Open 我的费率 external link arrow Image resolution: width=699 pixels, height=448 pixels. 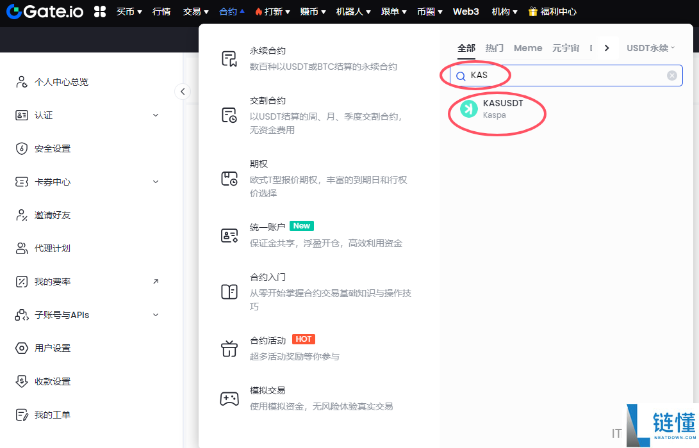(156, 282)
